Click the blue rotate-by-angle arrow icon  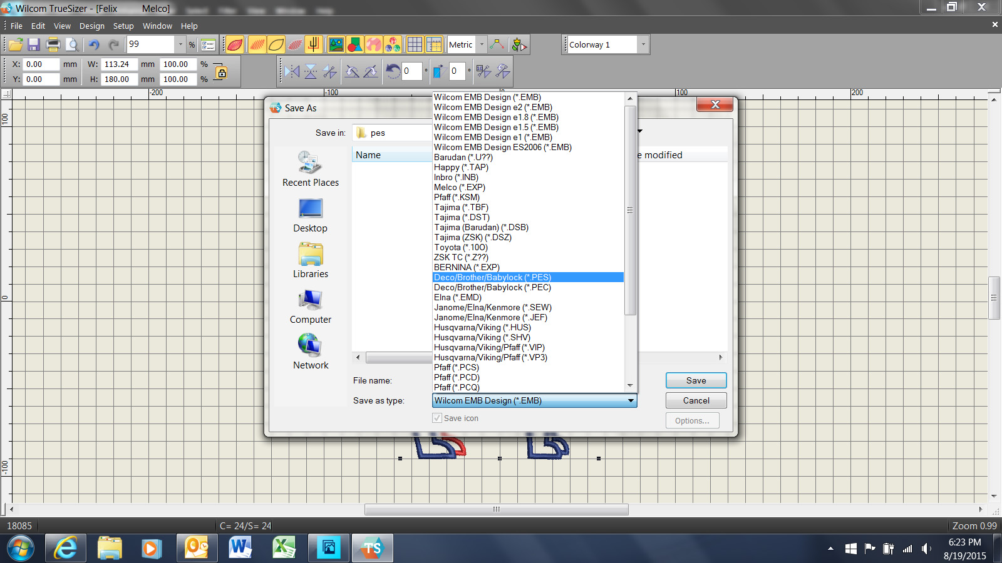click(393, 71)
